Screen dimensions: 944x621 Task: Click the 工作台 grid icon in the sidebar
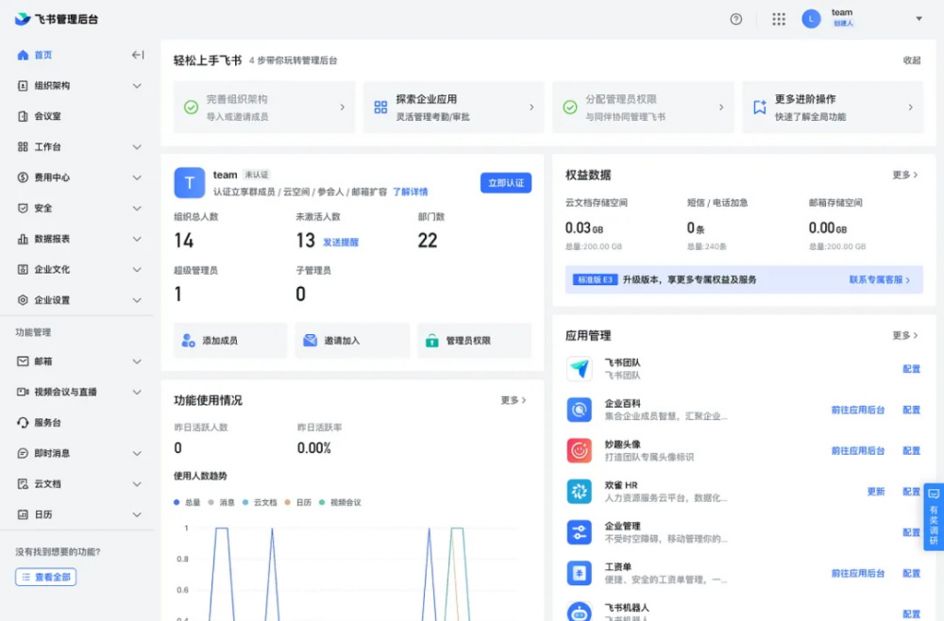(23, 147)
